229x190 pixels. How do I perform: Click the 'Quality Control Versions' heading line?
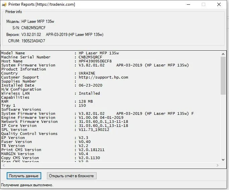tap(30, 134)
